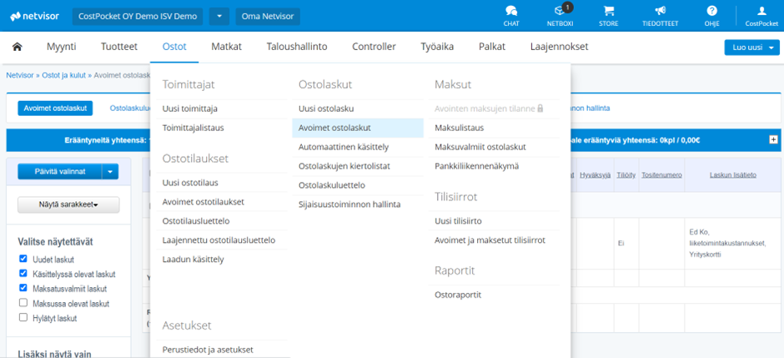Open the Taloushallinto menu

(297, 47)
